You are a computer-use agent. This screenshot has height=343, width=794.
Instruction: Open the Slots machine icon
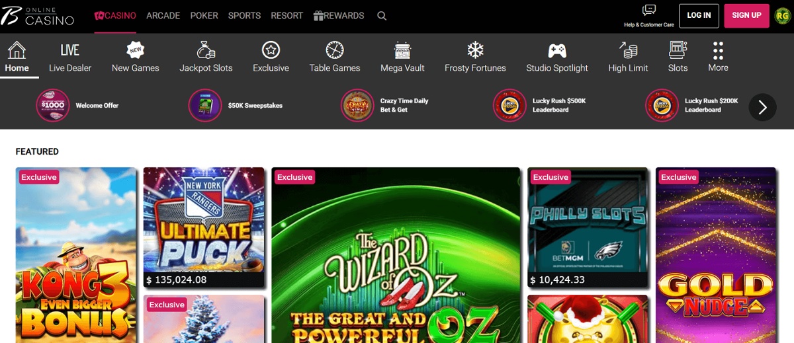coord(678,50)
